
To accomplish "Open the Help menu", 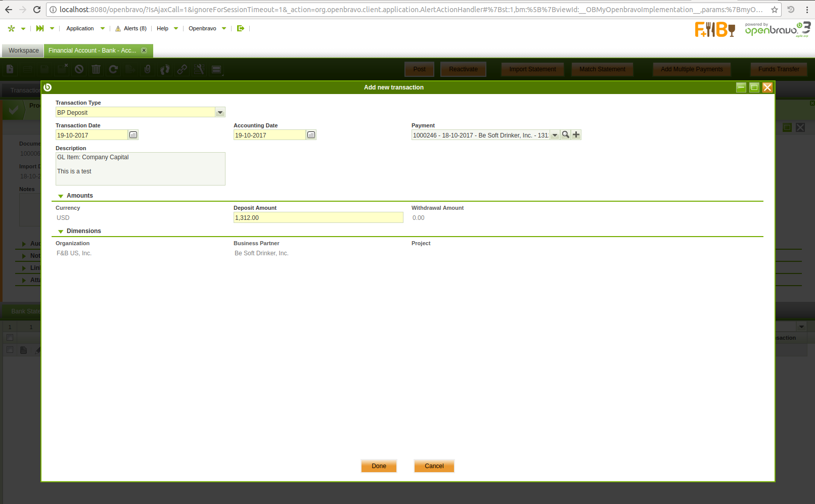I will click(x=162, y=28).
